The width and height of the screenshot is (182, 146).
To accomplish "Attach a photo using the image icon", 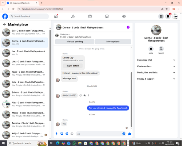I will 62,134.
